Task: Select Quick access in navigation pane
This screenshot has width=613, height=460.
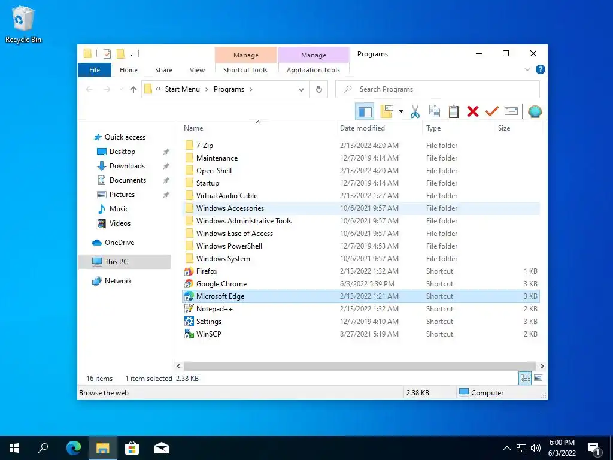Action: (125, 137)
